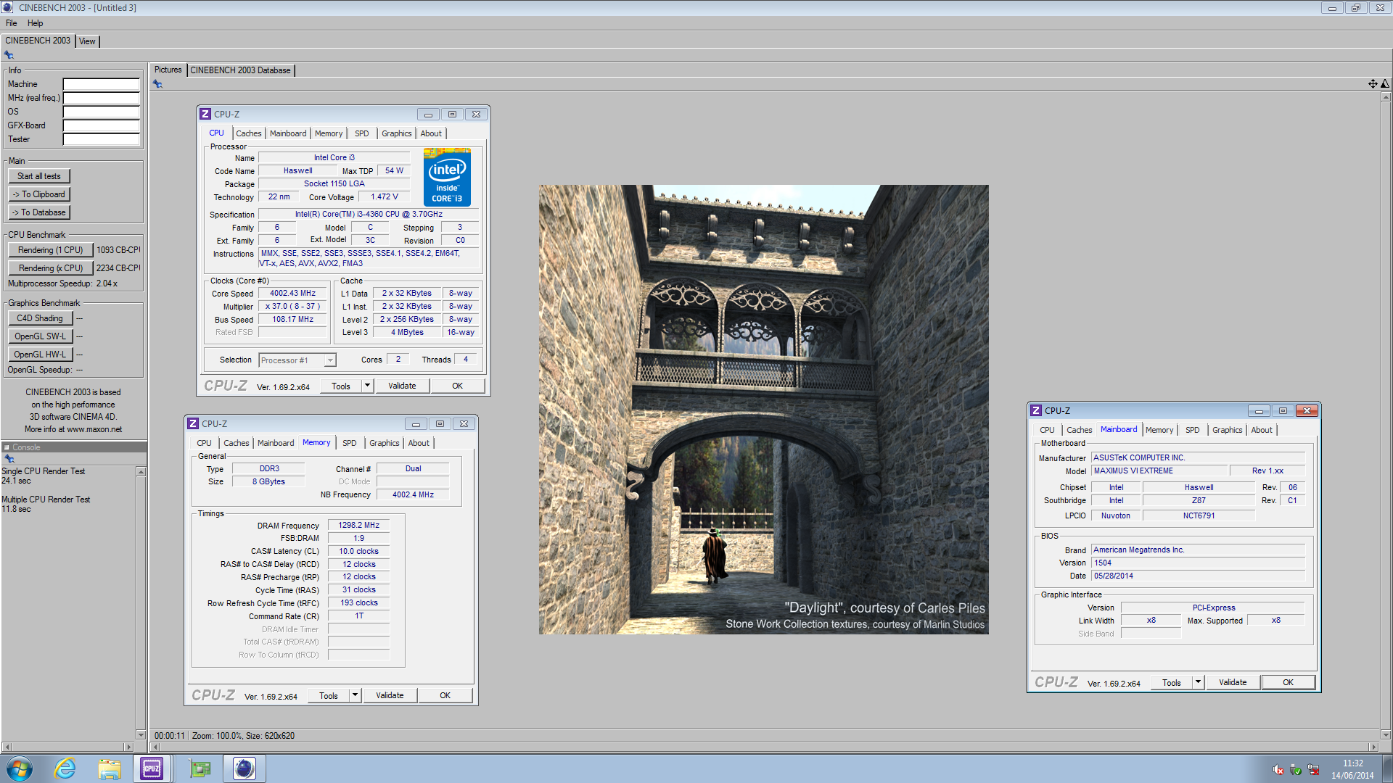Click the network tray icon
The height and width of the screenshot is (783, 1393).
click(x=1313, y=770)
